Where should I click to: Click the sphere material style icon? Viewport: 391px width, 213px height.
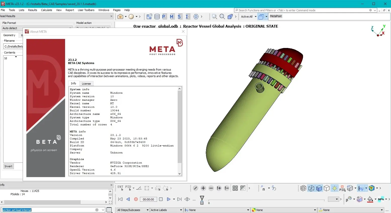pos(131,17)
